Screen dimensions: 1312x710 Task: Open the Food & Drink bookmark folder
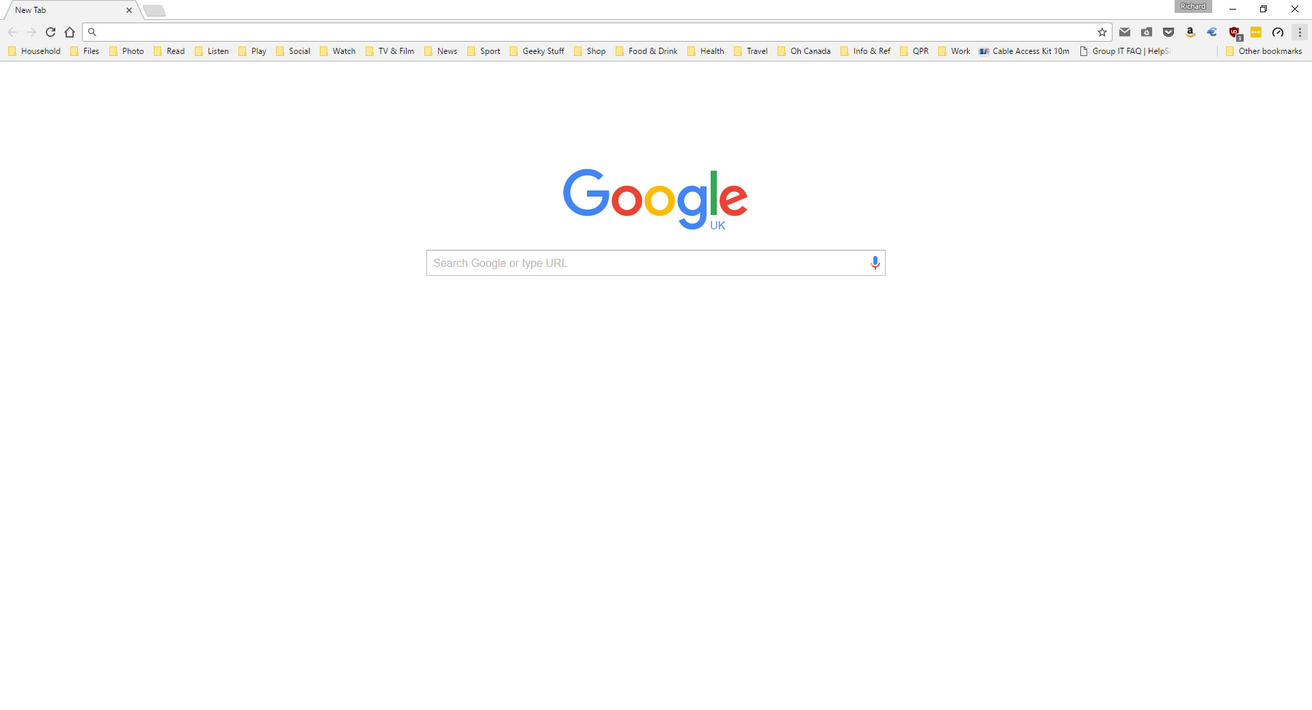(646, 51)
